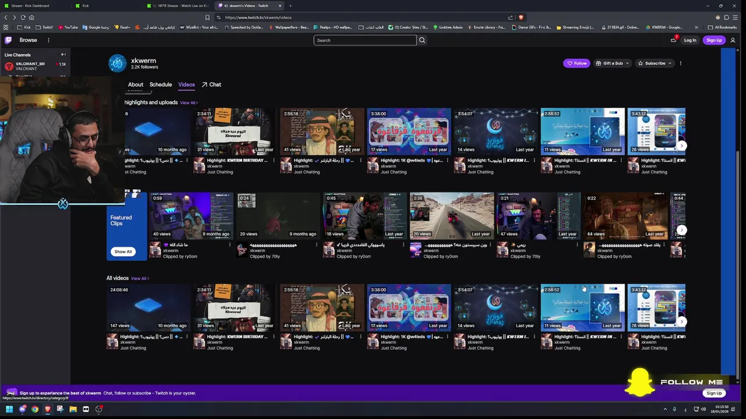Click the Log In button
746x419 pixels.
click(690, 40)
